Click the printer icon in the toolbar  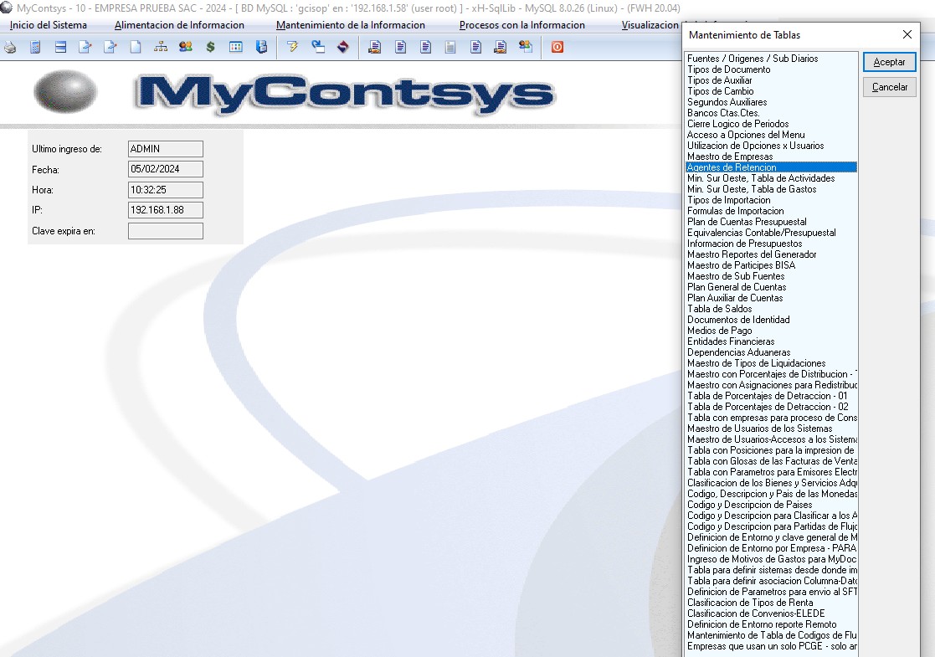click(10, 48)
